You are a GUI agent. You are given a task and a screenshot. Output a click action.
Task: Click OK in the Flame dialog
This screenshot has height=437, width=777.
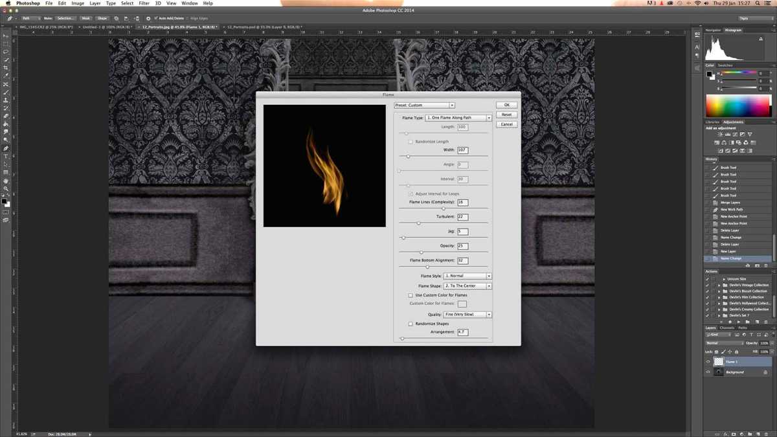pyautogui.click(x=506, y=105)
